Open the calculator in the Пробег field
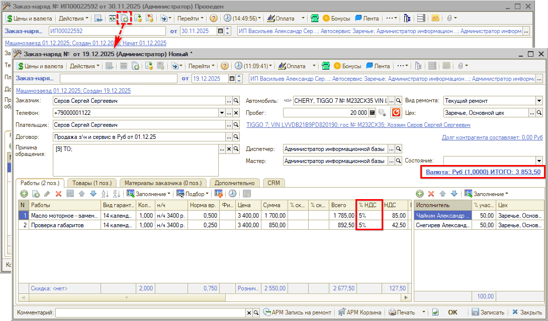548x321 pixels. click(372, 113)
